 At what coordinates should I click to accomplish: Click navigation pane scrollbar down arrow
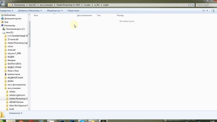point(29,109)
